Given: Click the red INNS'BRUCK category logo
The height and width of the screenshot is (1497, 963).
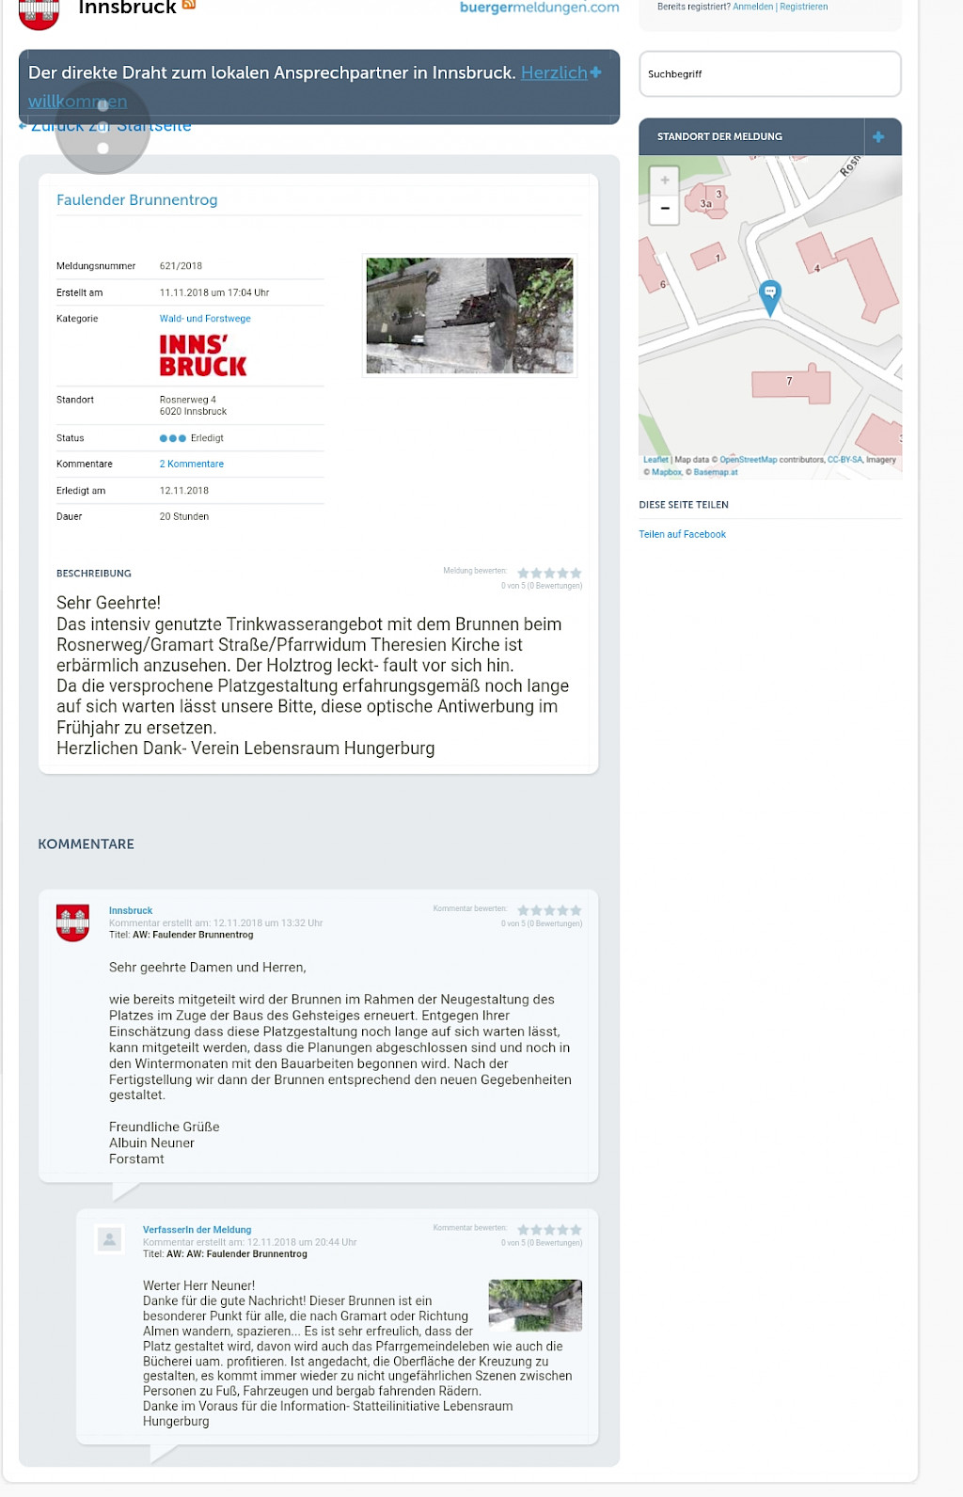Looking at the screenshot, I should point(203,356).
